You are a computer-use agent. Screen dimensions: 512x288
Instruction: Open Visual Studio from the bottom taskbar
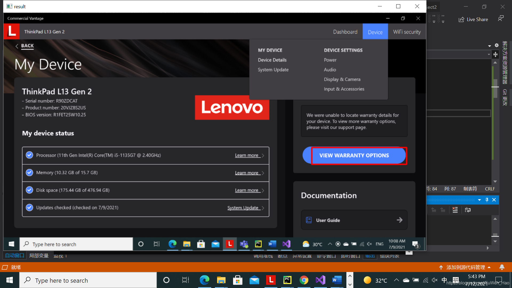click(320, 280)
